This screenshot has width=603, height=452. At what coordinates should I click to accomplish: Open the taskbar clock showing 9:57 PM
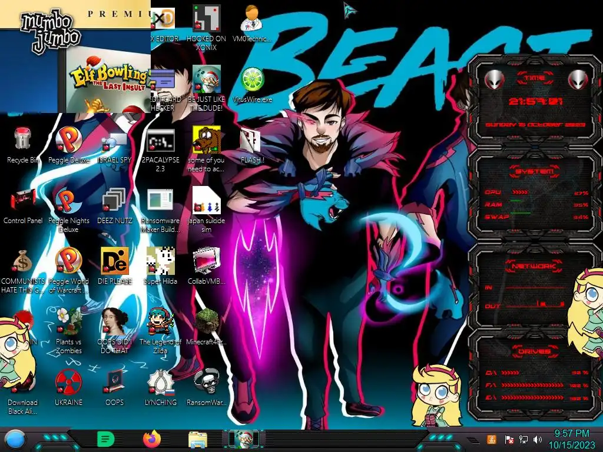tap(571, 439)
